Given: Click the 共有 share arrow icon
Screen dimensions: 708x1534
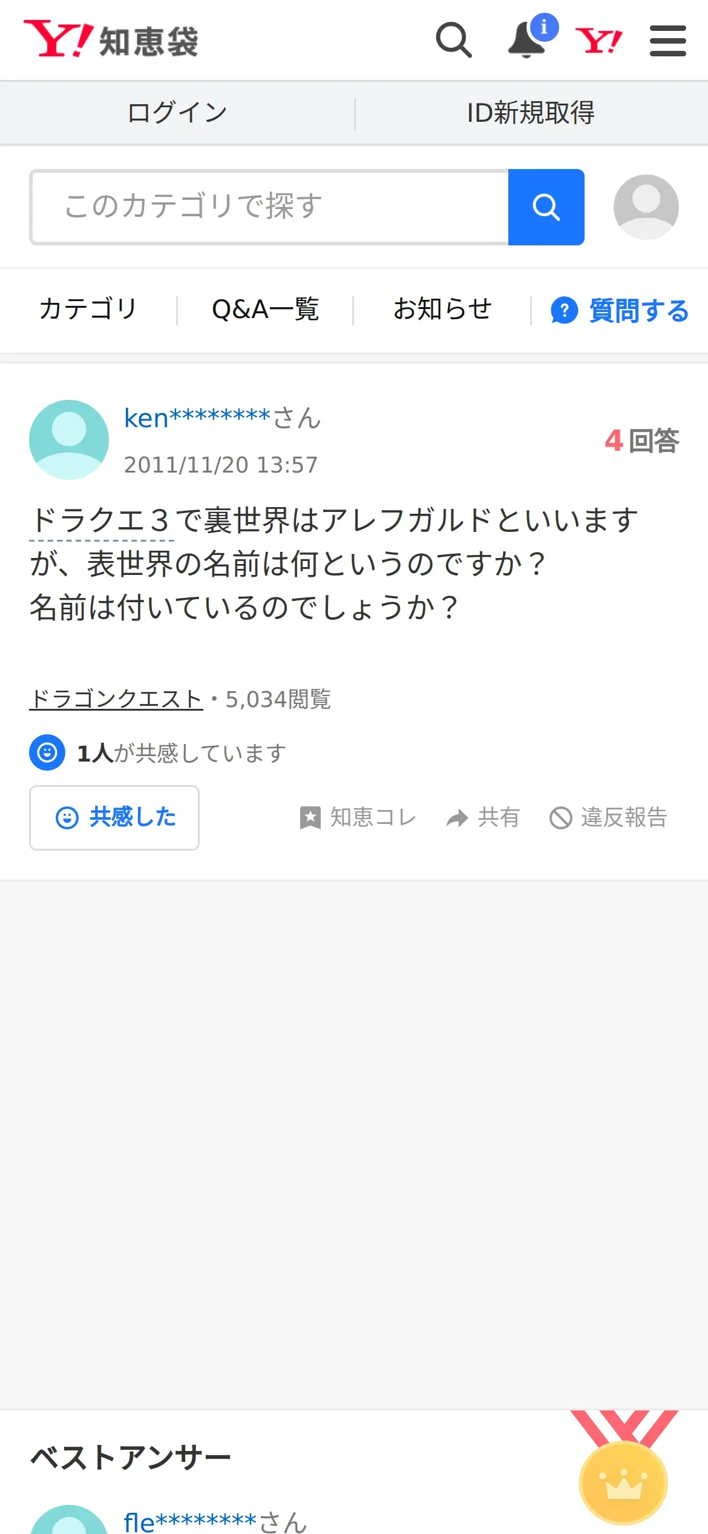Looking at the screenshot, I should tap(457, 818).
